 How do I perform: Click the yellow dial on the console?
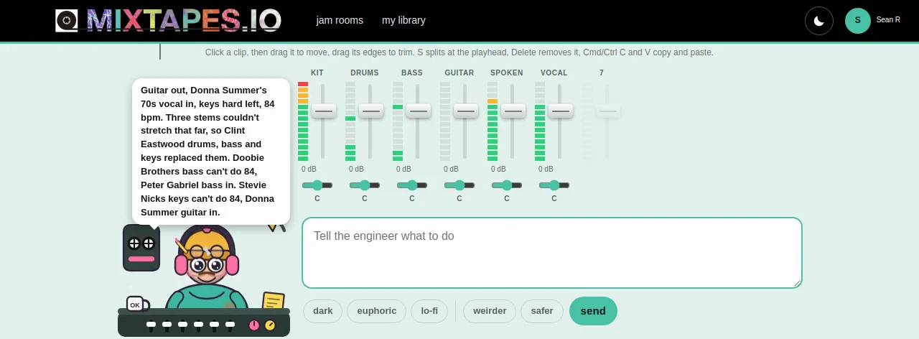[x=270, y=325]
